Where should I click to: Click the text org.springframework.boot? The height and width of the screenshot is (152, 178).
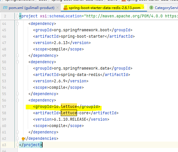[x=82, y=30]
